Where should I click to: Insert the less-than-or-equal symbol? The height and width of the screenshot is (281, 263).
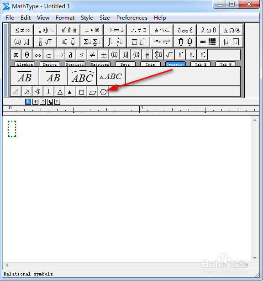coord(82,55)
